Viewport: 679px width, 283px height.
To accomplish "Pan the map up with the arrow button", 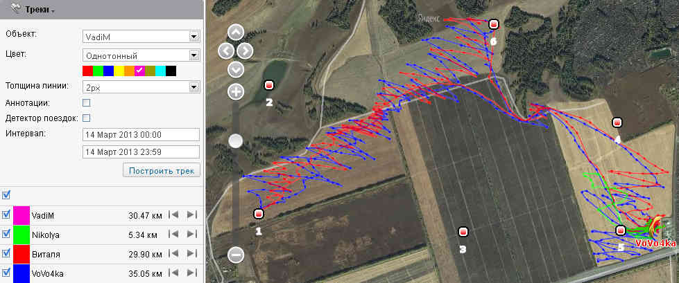I will coord(236,33).
